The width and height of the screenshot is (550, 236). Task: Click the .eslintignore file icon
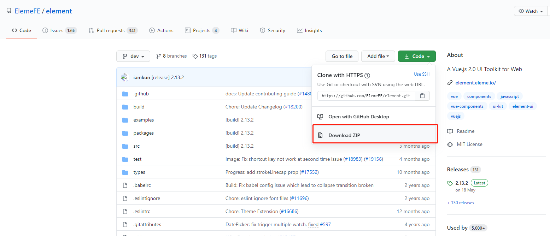[125, 198]
